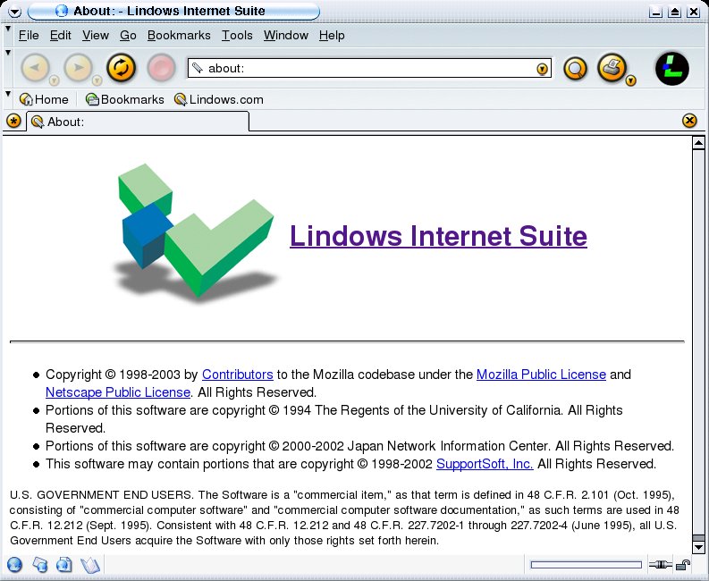Click the scrollbar down arrow
Screen dimensions: 709x581
point(698,547)
